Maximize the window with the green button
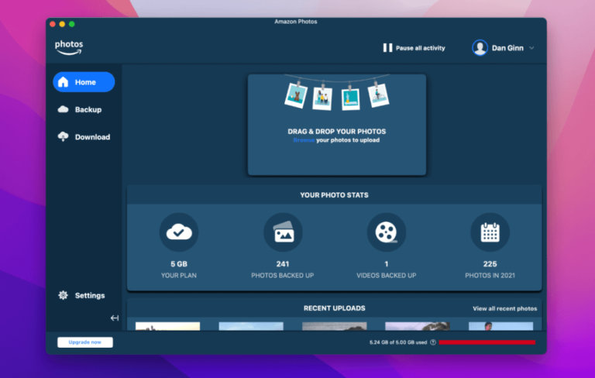This screenshot has width=595, height=378. 72,24
